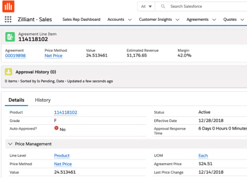
Task: Click the 0 items sorted summary text
Action: pyautogui.click(x=59, y=81)
